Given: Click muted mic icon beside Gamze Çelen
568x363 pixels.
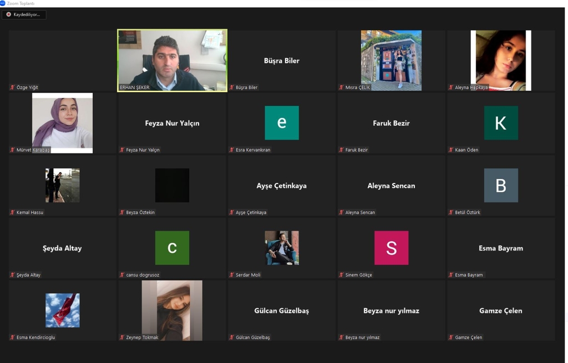Looking at the screenshot, I should click(451, 338).
